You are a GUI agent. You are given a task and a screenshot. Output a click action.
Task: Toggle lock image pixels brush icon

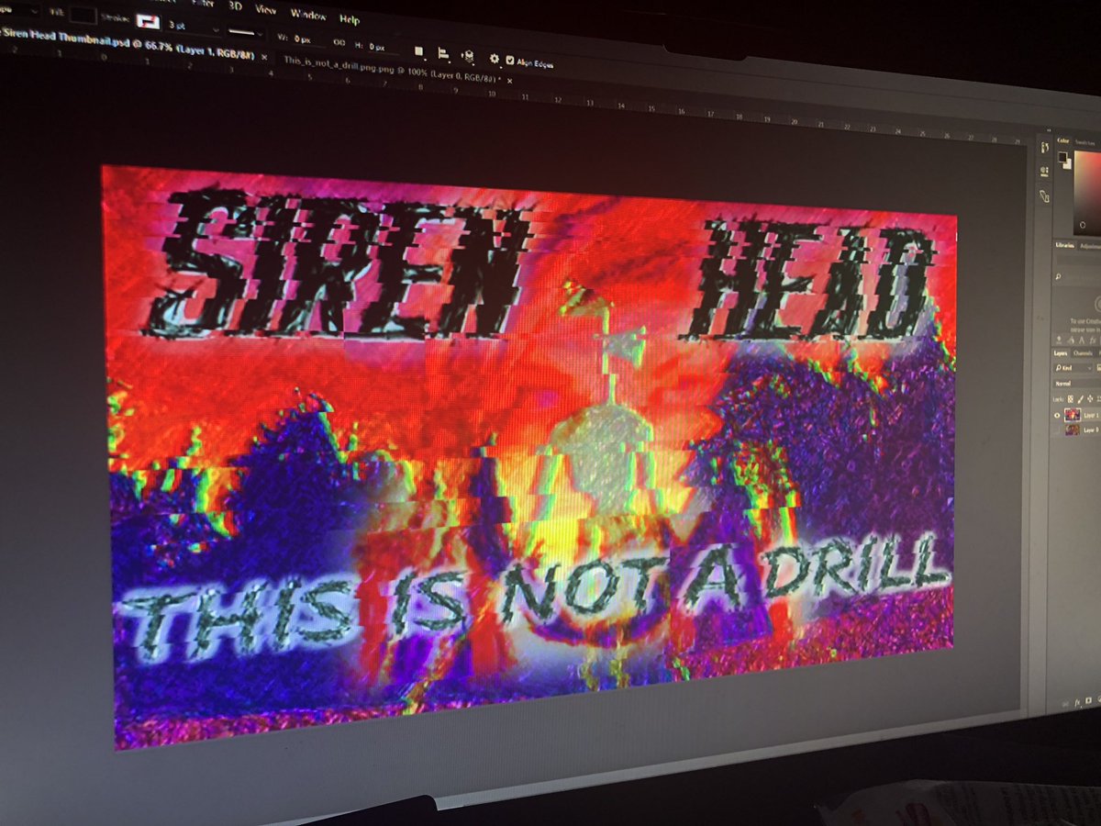(1080, 398)
